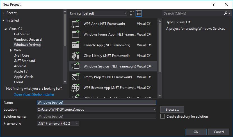Select Get Started category

[x=22, y=34]
